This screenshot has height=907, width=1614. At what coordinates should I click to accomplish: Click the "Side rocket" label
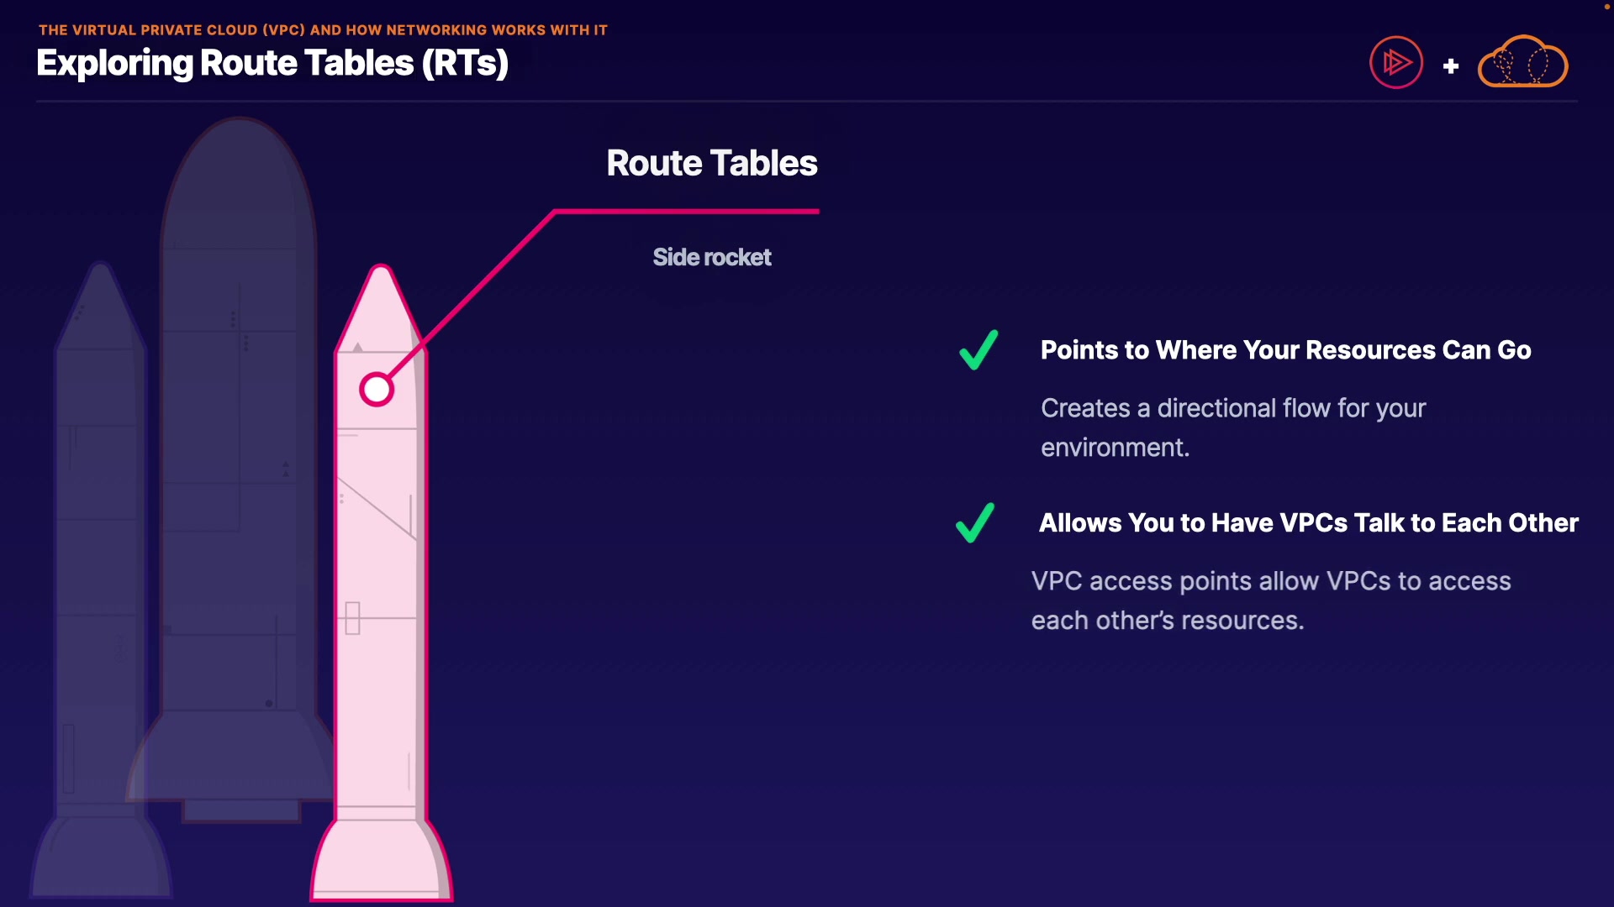click(712, 257)
